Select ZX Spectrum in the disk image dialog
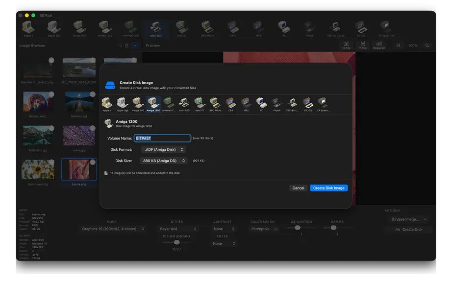This screenshot has height=282, width=452. tap(323, 104)
